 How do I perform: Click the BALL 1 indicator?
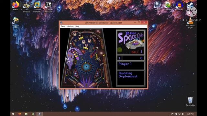coord(137,52)
